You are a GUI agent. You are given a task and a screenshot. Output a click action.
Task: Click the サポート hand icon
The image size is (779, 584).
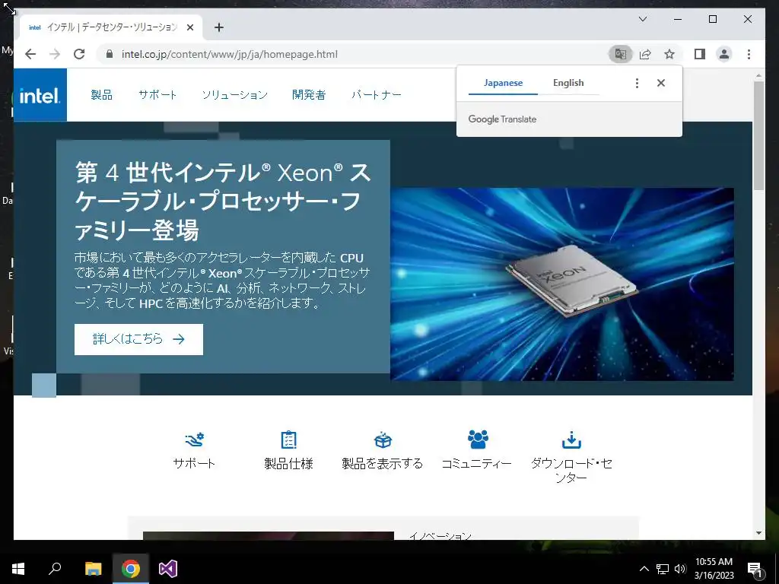(194, 440)
